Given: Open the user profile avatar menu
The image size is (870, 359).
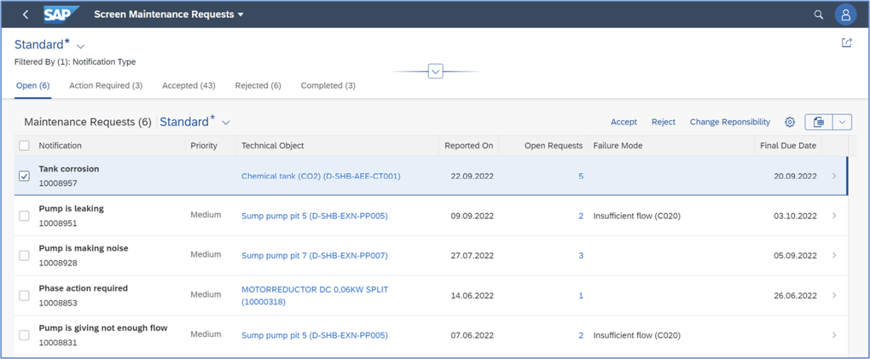Looking at the screenshot, I should 846,14.
